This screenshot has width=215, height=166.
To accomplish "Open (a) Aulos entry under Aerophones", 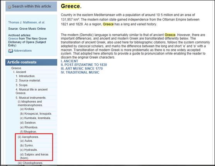I will (x=26, y=141).
